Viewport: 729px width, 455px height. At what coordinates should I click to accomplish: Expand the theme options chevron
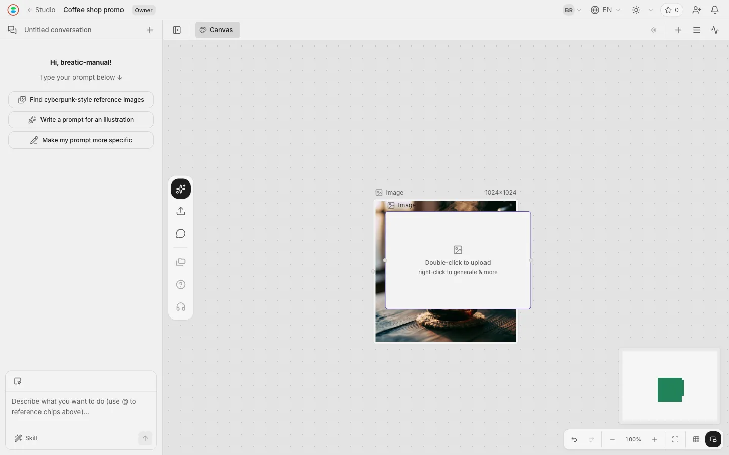[651, 10]
